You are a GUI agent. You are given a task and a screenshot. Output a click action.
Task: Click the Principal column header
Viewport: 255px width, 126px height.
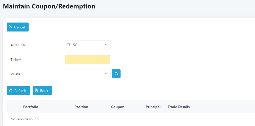pyautogui.click(x=153, y=107)
